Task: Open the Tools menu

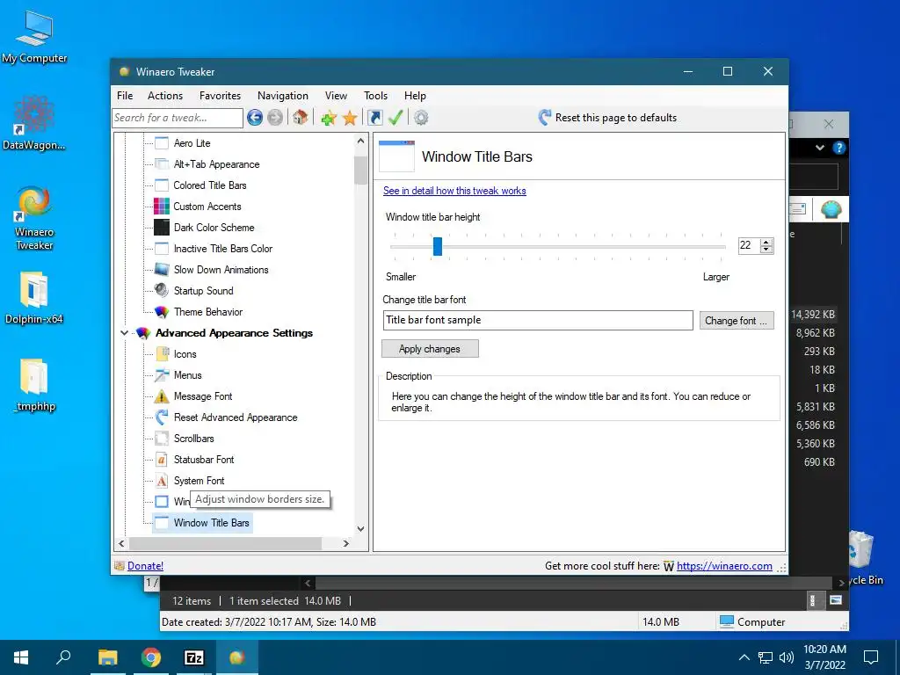Action: pyautogui.click(x=375, y=96)
